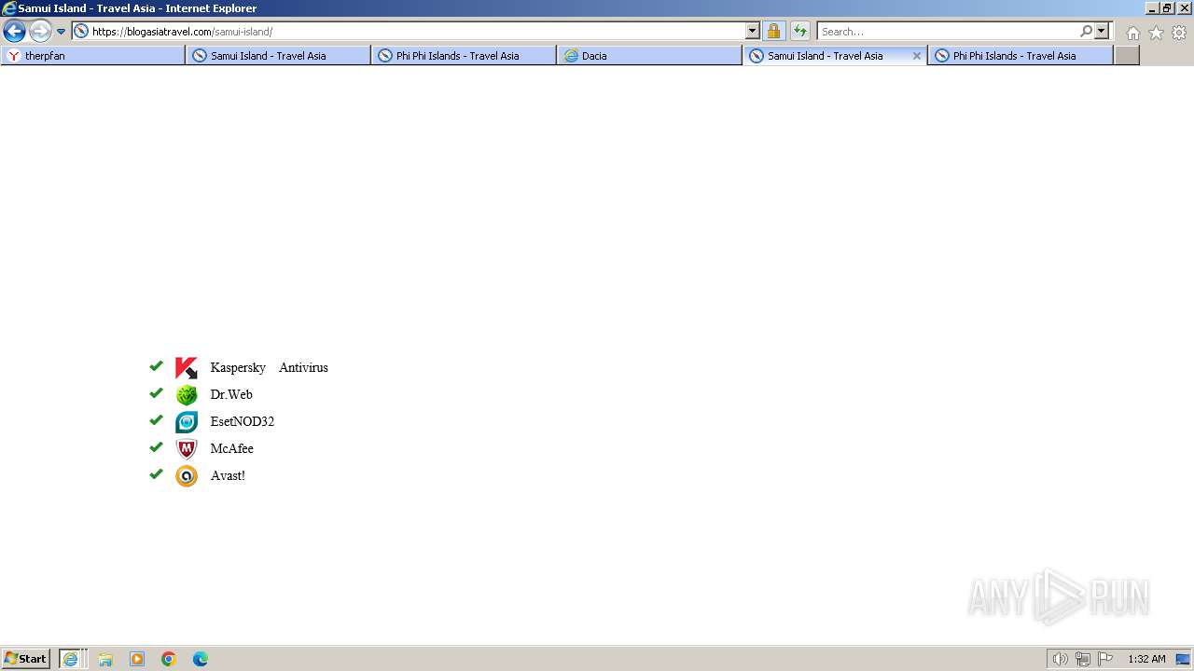The height and width of the screenshot is (671, 1194).
Task: Click the green checkmark beside Avast!
Action: coord(156,474)
